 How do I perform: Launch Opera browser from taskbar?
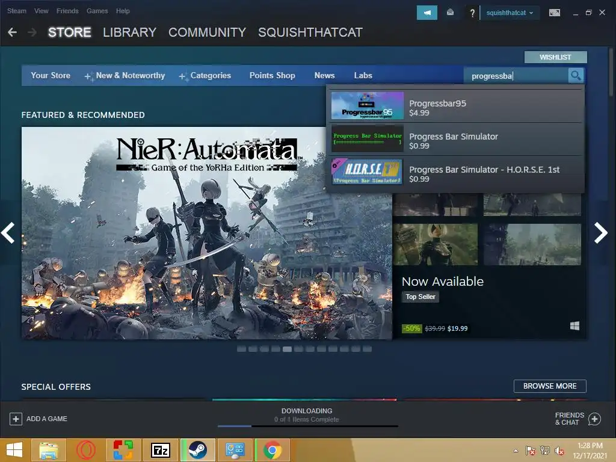click(x=85, y=450)
